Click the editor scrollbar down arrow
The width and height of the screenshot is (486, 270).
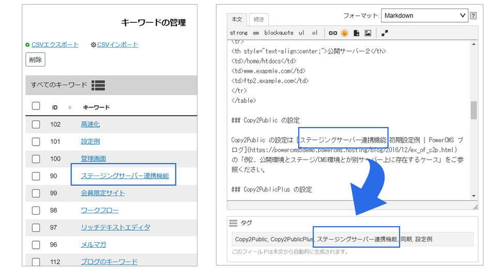click(474, 196)
